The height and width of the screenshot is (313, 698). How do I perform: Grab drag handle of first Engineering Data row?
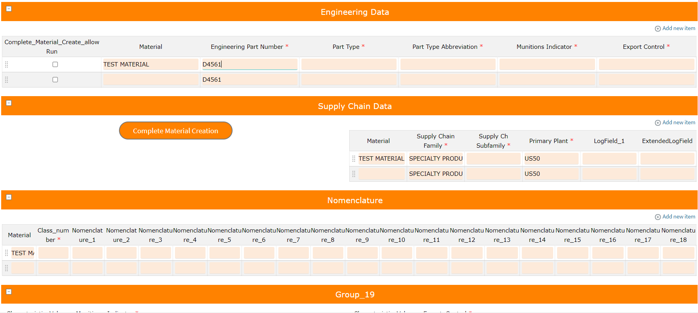pos(7,64)
